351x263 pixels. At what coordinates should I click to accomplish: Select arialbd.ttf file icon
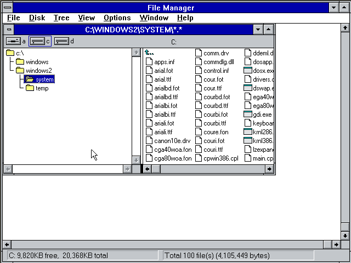point(149,96)
